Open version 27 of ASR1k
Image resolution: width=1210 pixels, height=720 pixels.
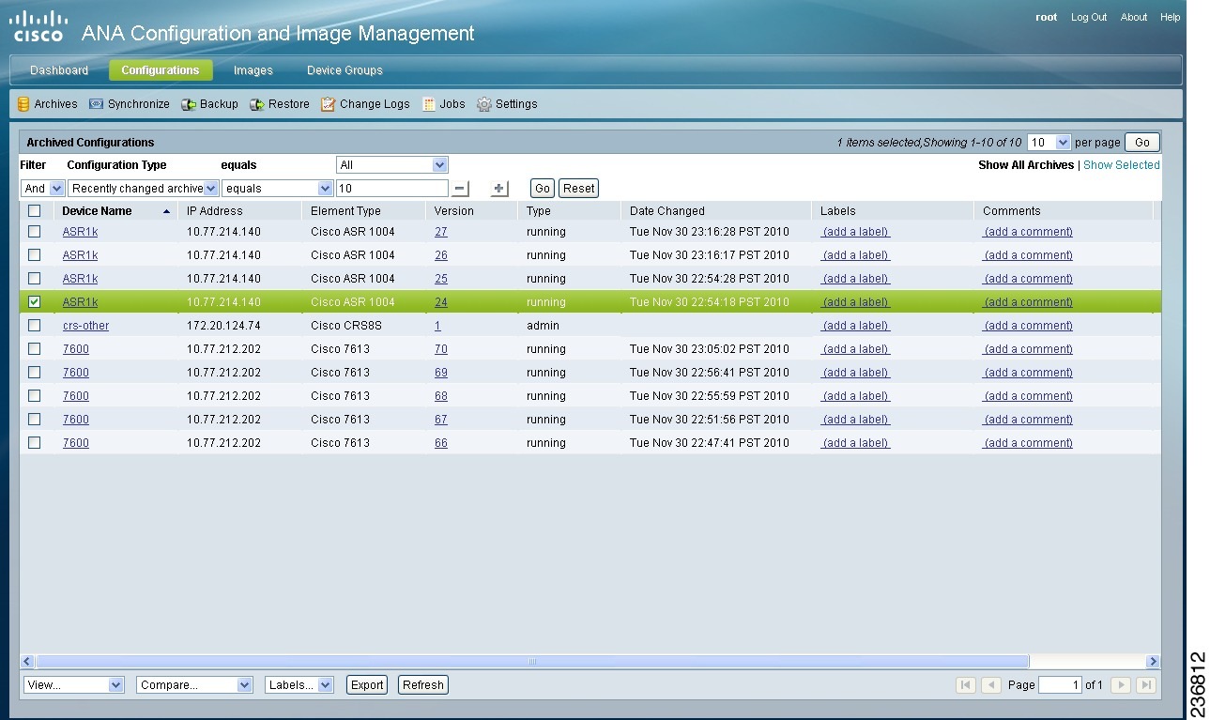coord(440,231)
